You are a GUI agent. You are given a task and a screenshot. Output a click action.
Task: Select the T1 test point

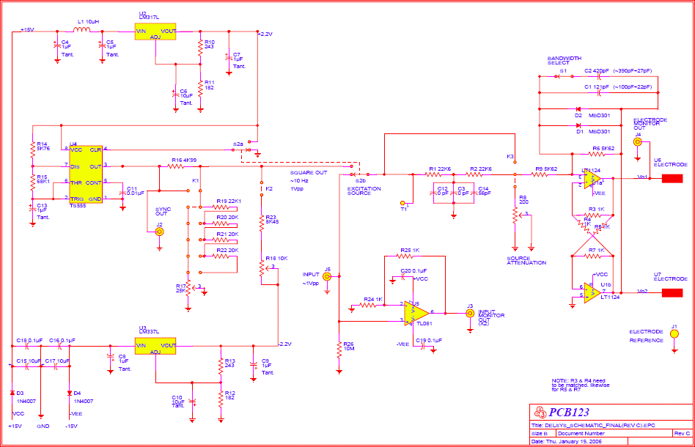point(402,202)
